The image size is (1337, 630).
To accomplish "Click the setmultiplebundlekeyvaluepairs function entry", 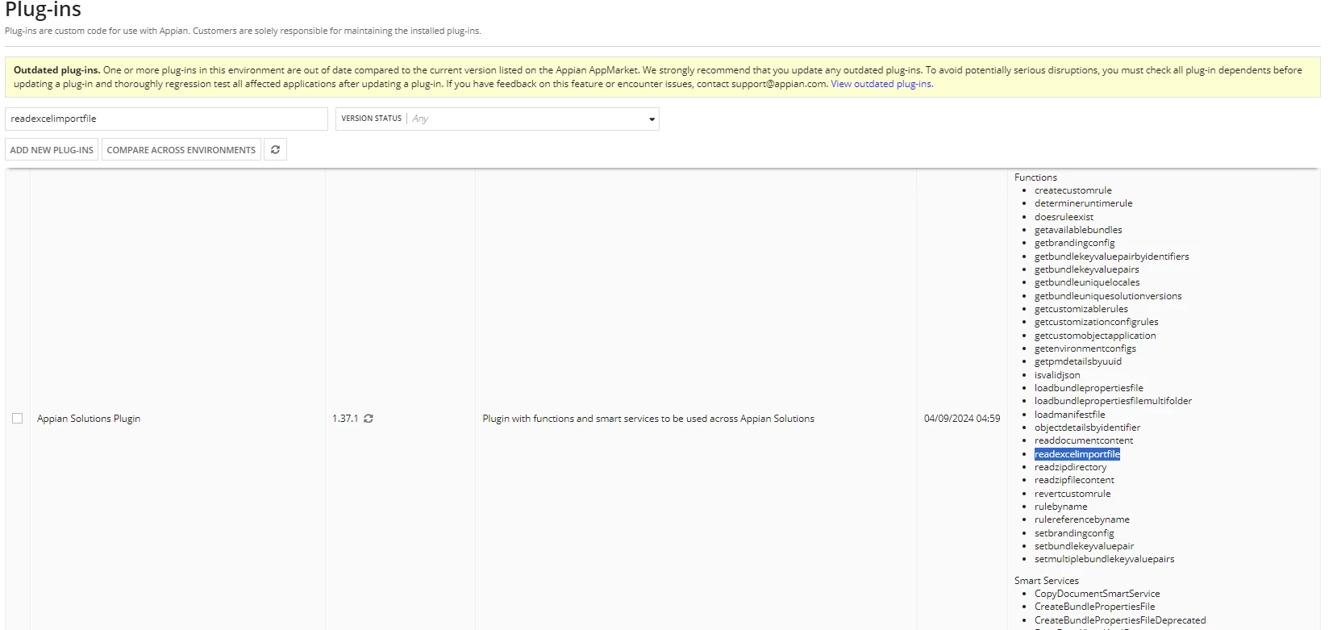I will pos(1105,559).
